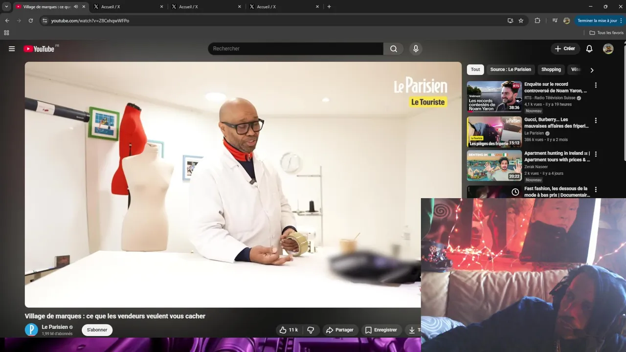Open Tous les favoris bookmarks folder
This screenshot has width=626, height=352.
606,33
